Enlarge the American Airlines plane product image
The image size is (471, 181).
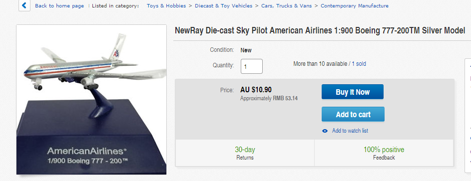pyautogui.click(x=91, y=100)
